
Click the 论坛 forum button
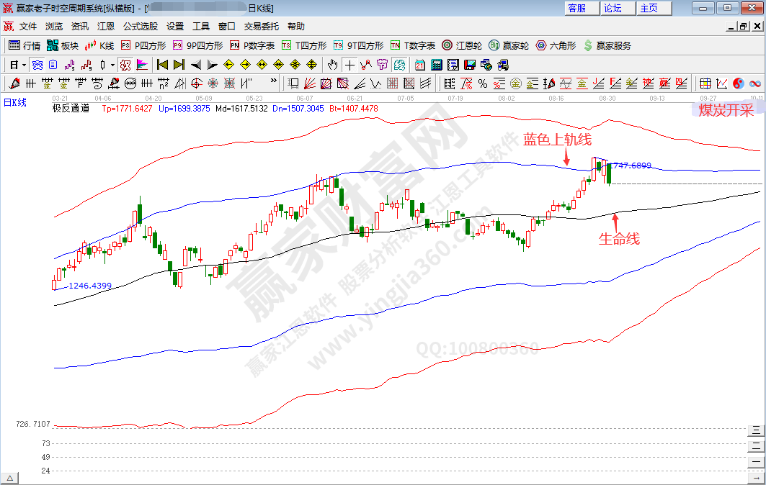click(613, 8)
